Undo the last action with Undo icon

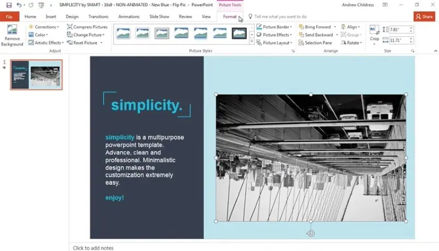point(19,5)
